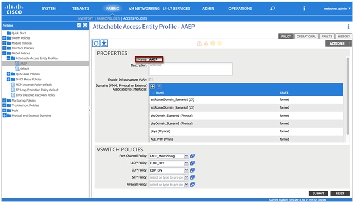
Task: Expand Physical and External Domains node
Action: [4, 116]
